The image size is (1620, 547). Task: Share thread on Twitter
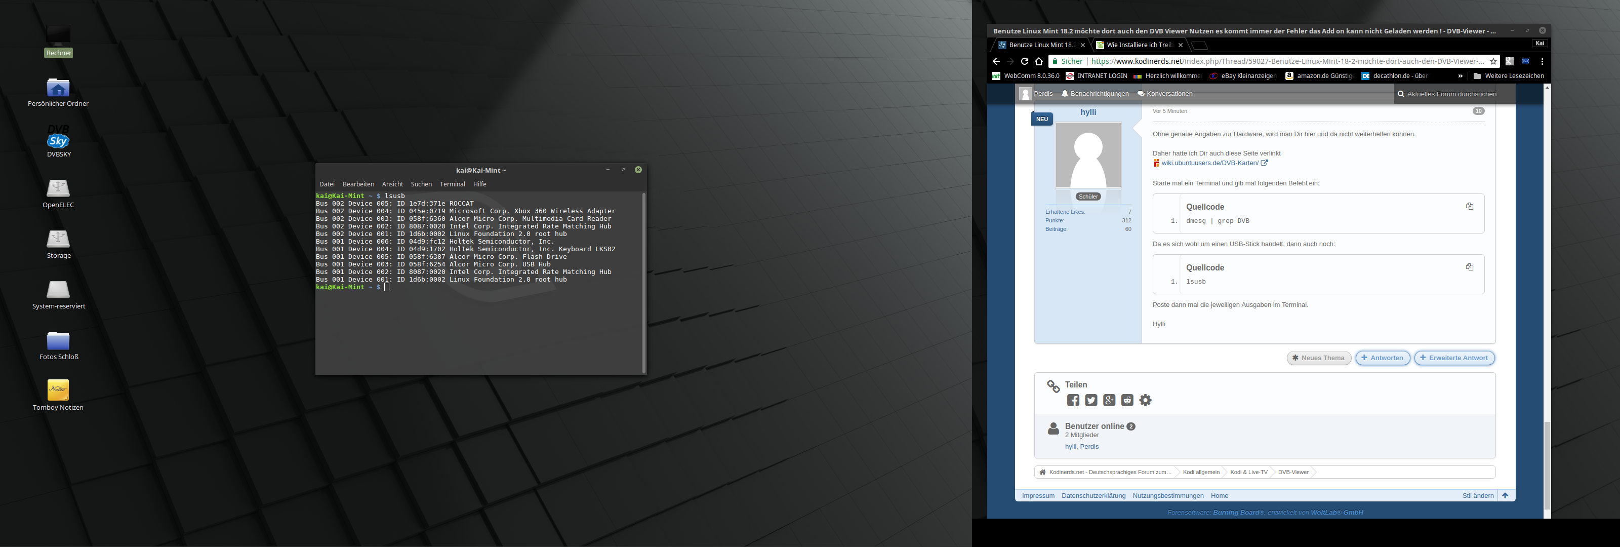pyautogui.click(x=1091, y=400)
